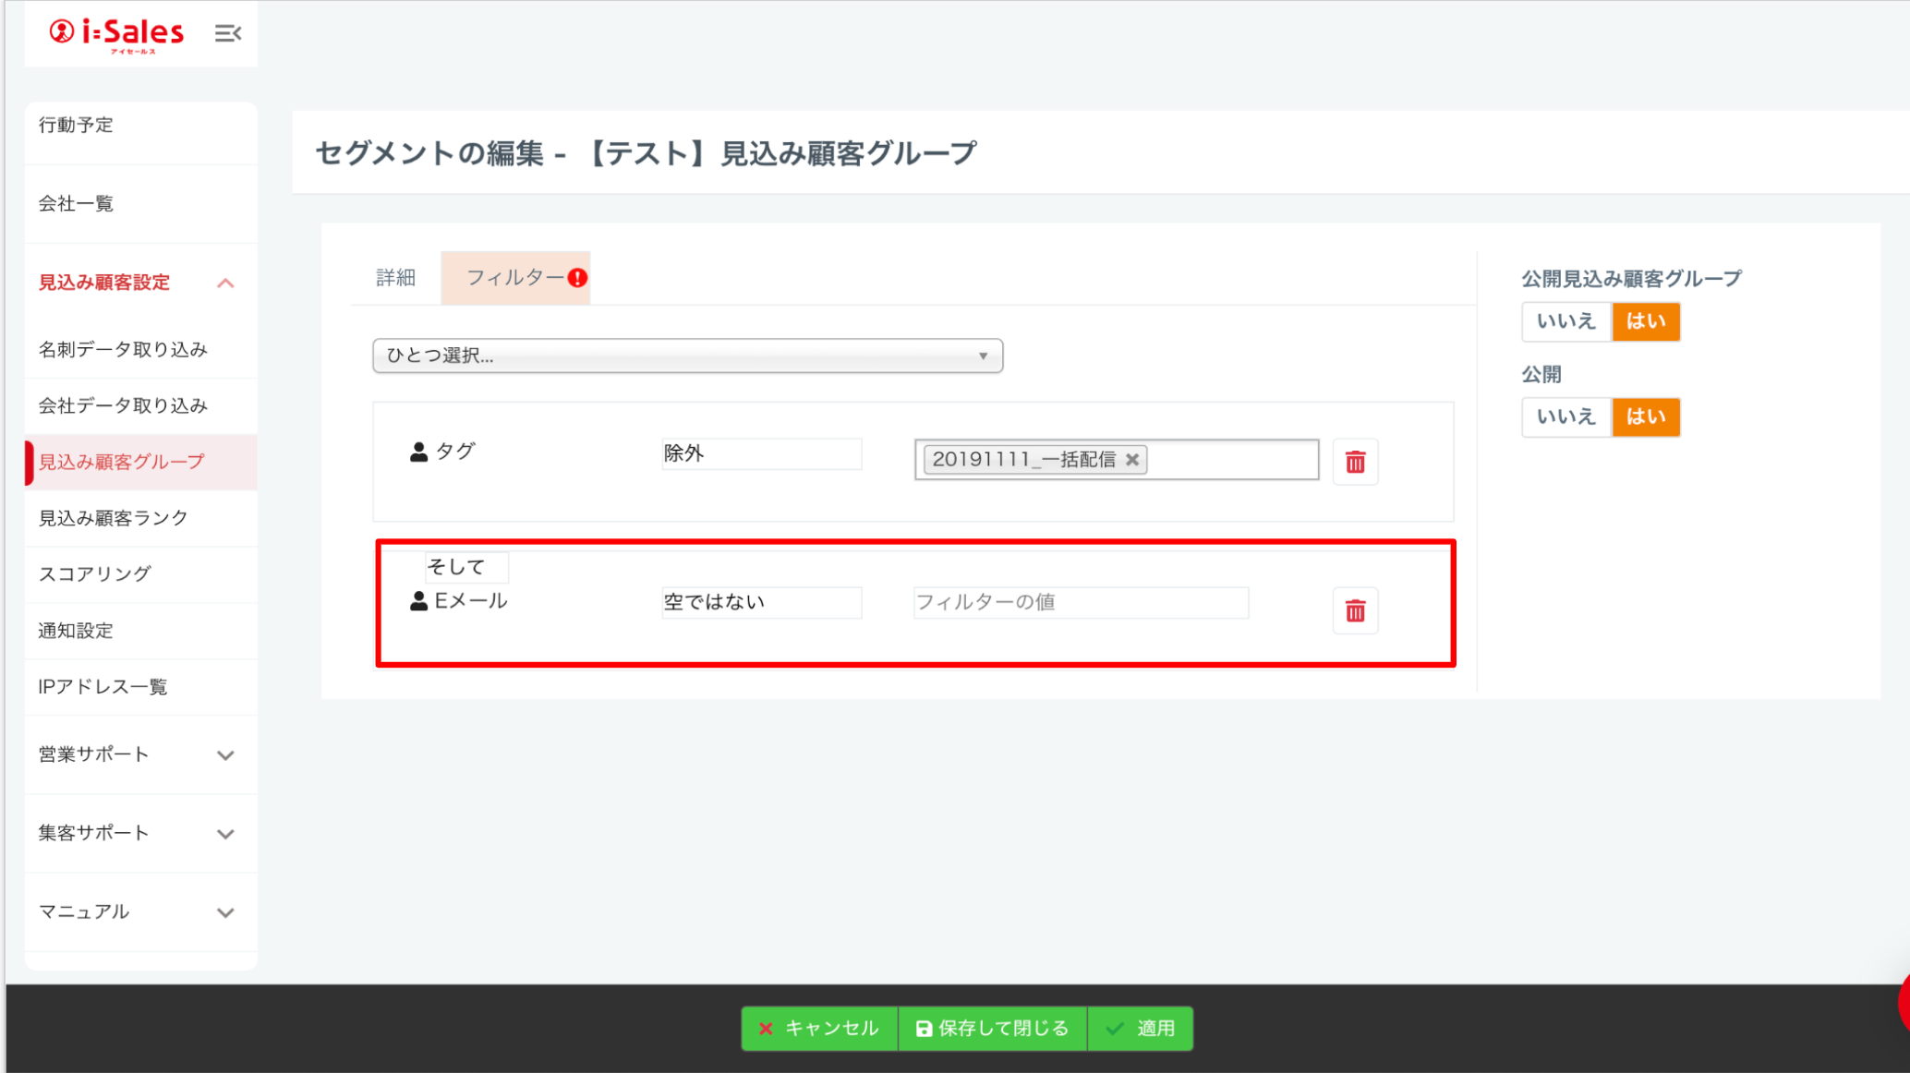
Task: Switch to the 詳細 tab
Action: point(395,278)
